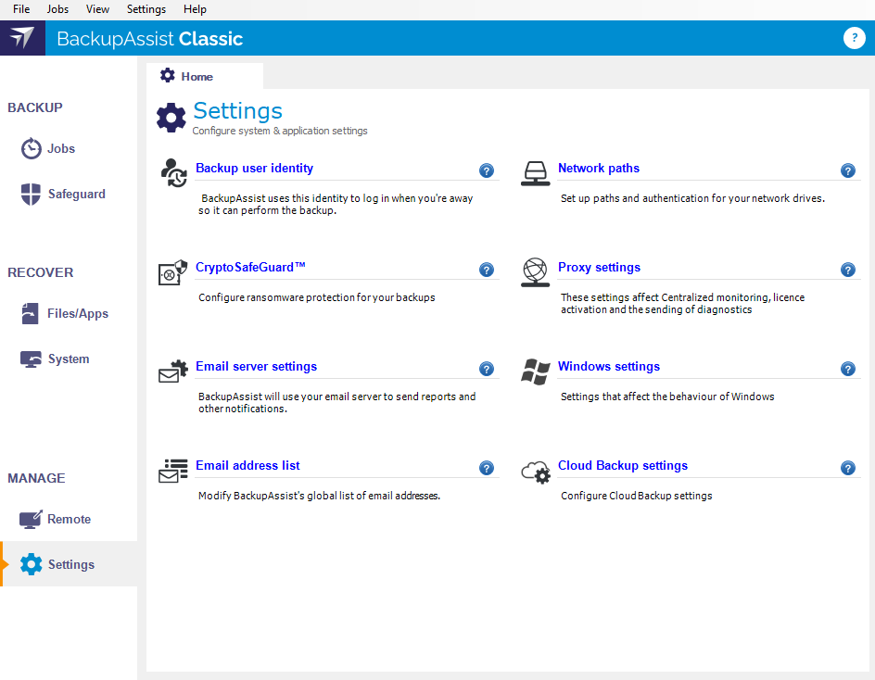This screenshot has width=875, height=680.
Task: Click the MANAGE section heading
Action: click(x=36, y=479)
